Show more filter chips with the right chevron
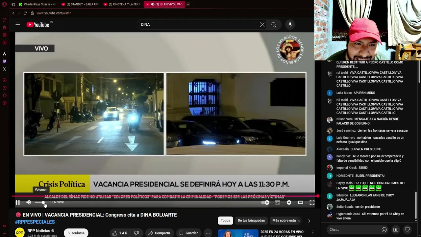The image size is (421, 237). 309,221
